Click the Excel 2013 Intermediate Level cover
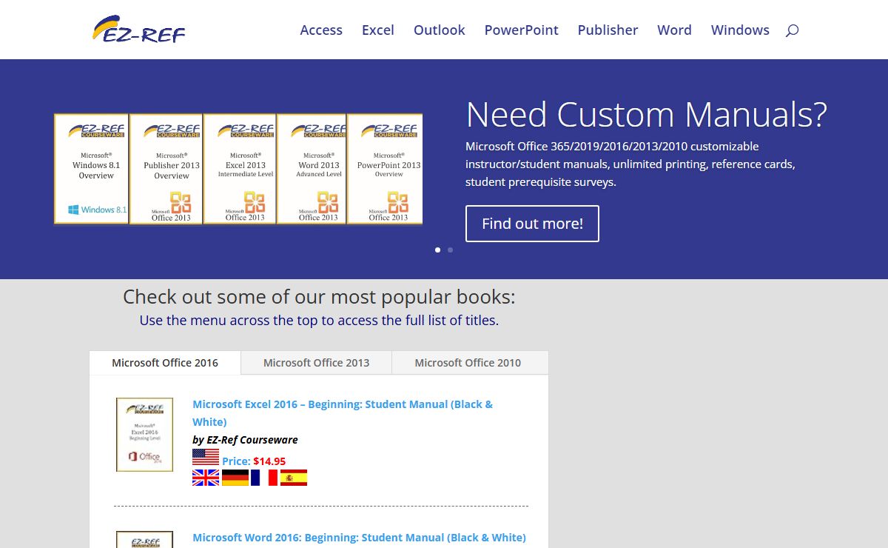The width and height of the screenshot is (888, 548). 240,169
